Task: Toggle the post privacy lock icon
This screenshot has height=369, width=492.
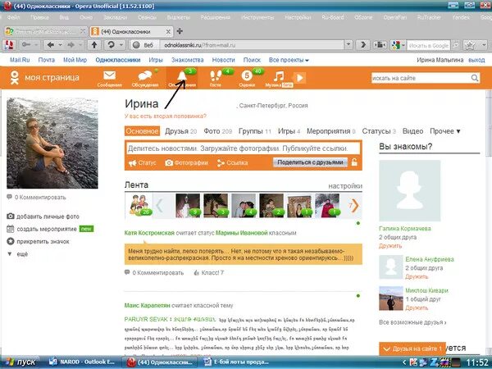Action: (354, 162)
